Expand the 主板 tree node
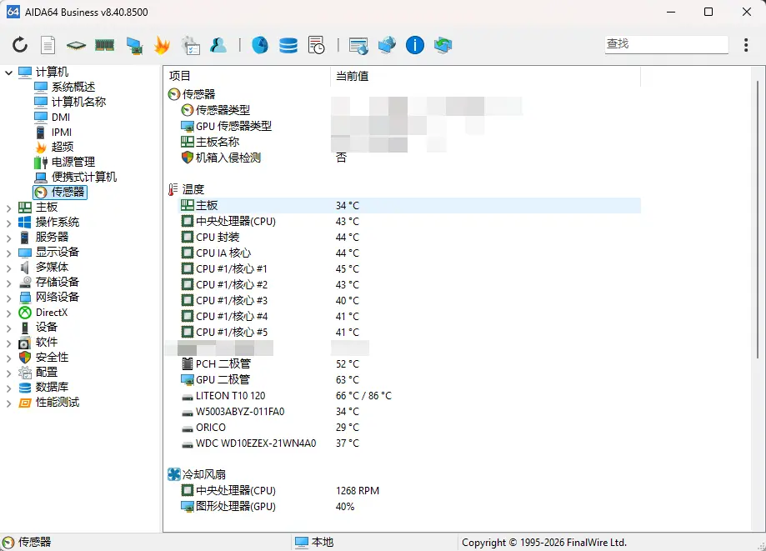Image resolution: width=766 pixels, height=551 pixels. [8, 208]
